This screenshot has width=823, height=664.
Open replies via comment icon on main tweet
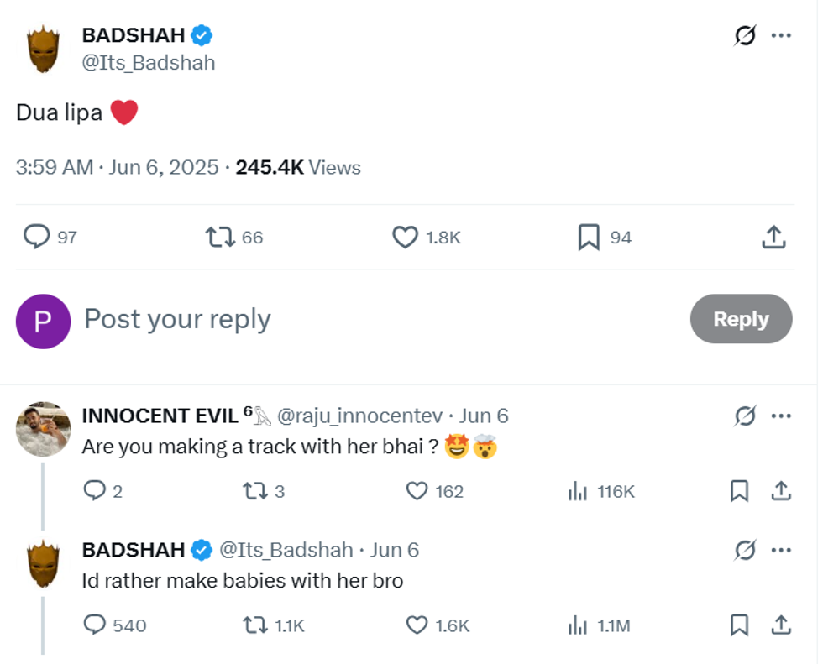37,238
